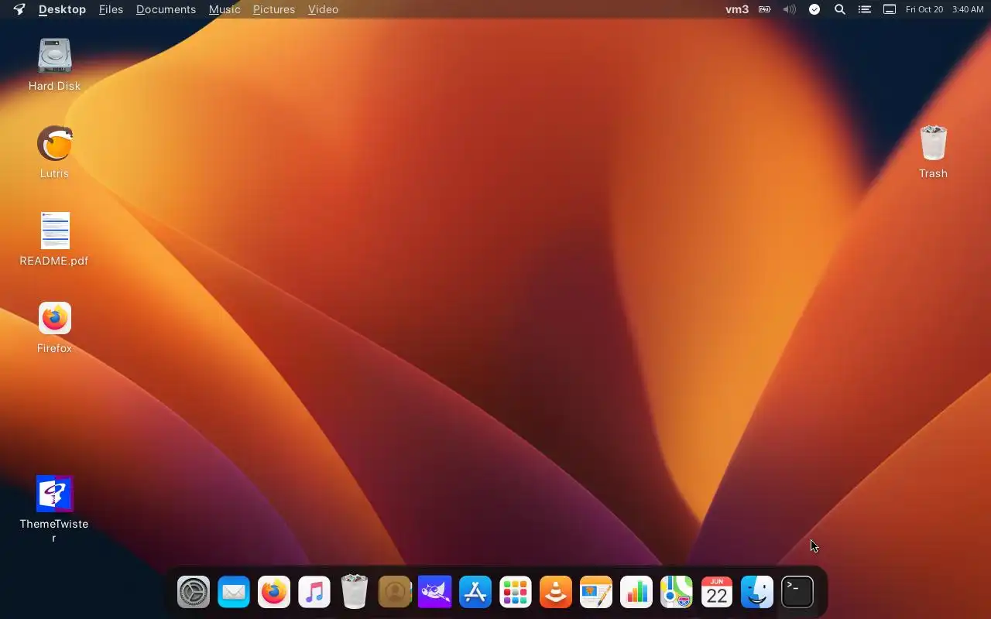Open the Documents menu item
The height and width of the screenshot is (619, 991).
coord(166,9)
